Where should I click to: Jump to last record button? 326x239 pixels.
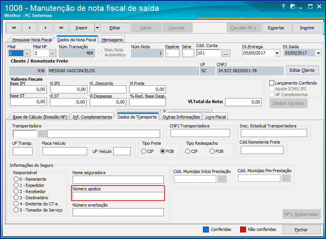point(61,28)
